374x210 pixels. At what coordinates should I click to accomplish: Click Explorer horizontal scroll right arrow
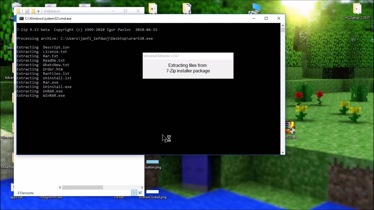pos(142,188)
